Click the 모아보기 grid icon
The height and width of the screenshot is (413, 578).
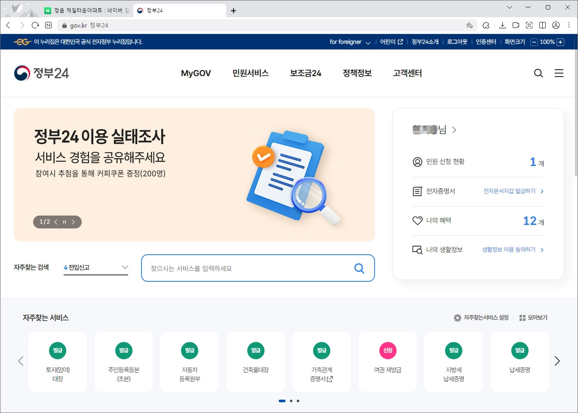(x=522, y=317)
